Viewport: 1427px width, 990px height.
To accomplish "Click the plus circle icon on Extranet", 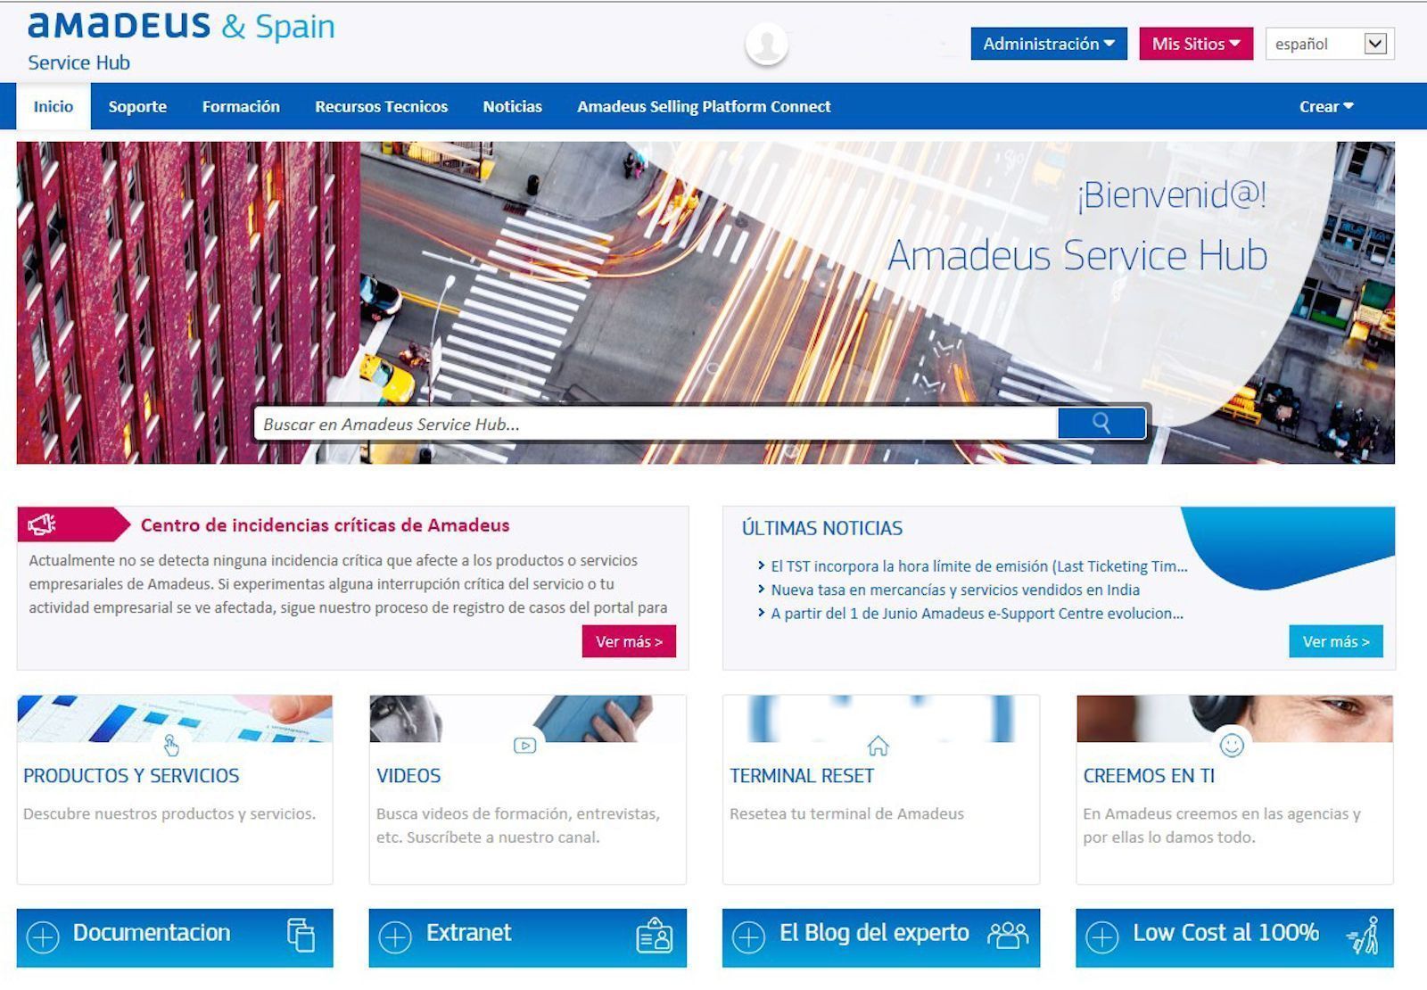I will click(x=395, y=936).
